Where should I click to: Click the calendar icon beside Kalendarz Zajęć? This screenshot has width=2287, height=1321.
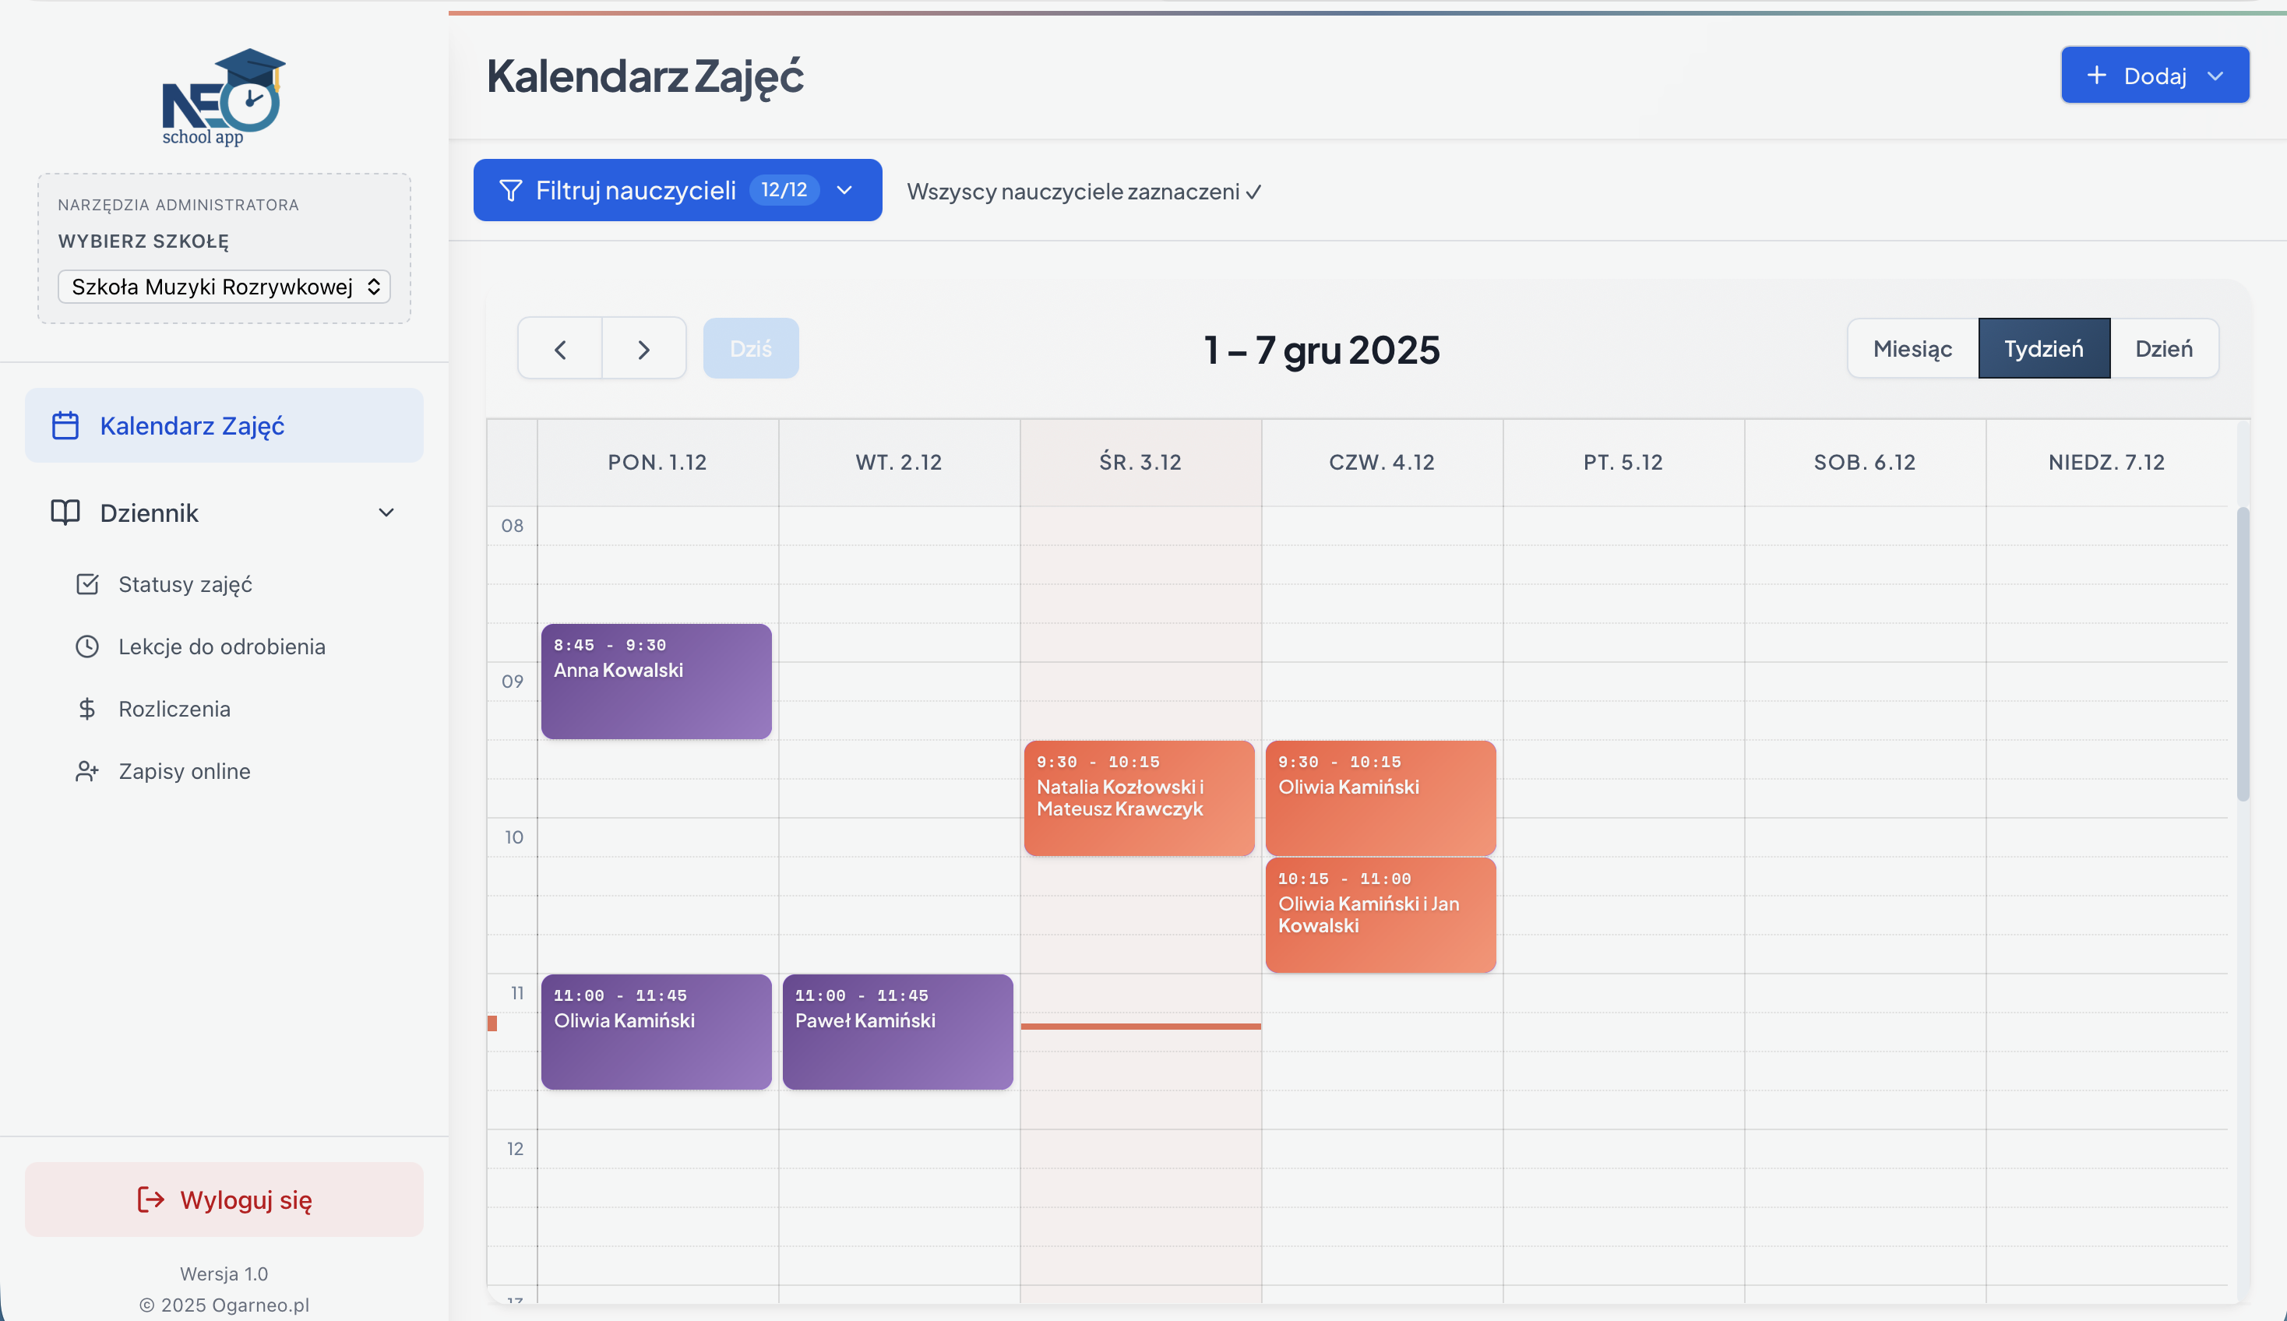[x=65, y=425]
